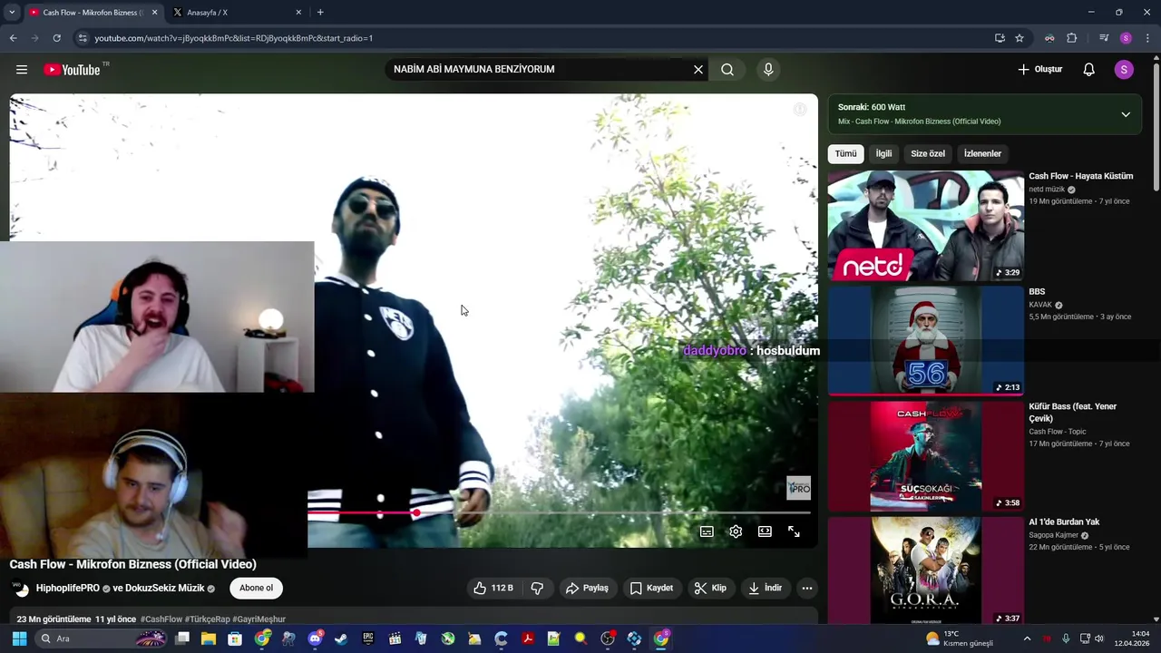Start voice search with the microphone button
This screenshot has width=1161, height=653.
click(x=768, y=70)
